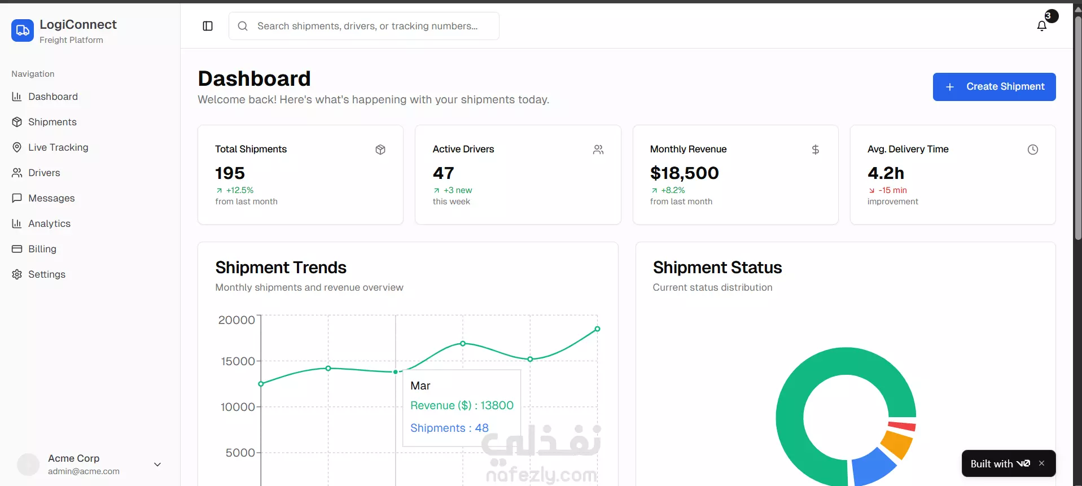Open Billing in the sidebar

click(x=42, y=249)
